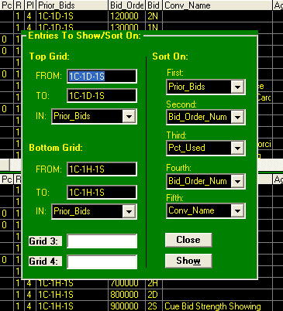Click the Show button
Screen dimensions: 283x311
188,261
